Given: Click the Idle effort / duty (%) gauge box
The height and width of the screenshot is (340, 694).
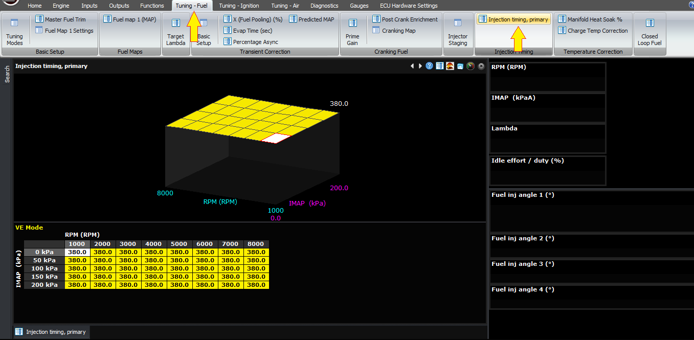Looking at the screenshot, I should coord(548,171).
